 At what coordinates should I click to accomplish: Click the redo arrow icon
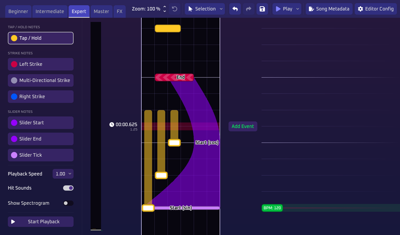click(x=249, y=9)
